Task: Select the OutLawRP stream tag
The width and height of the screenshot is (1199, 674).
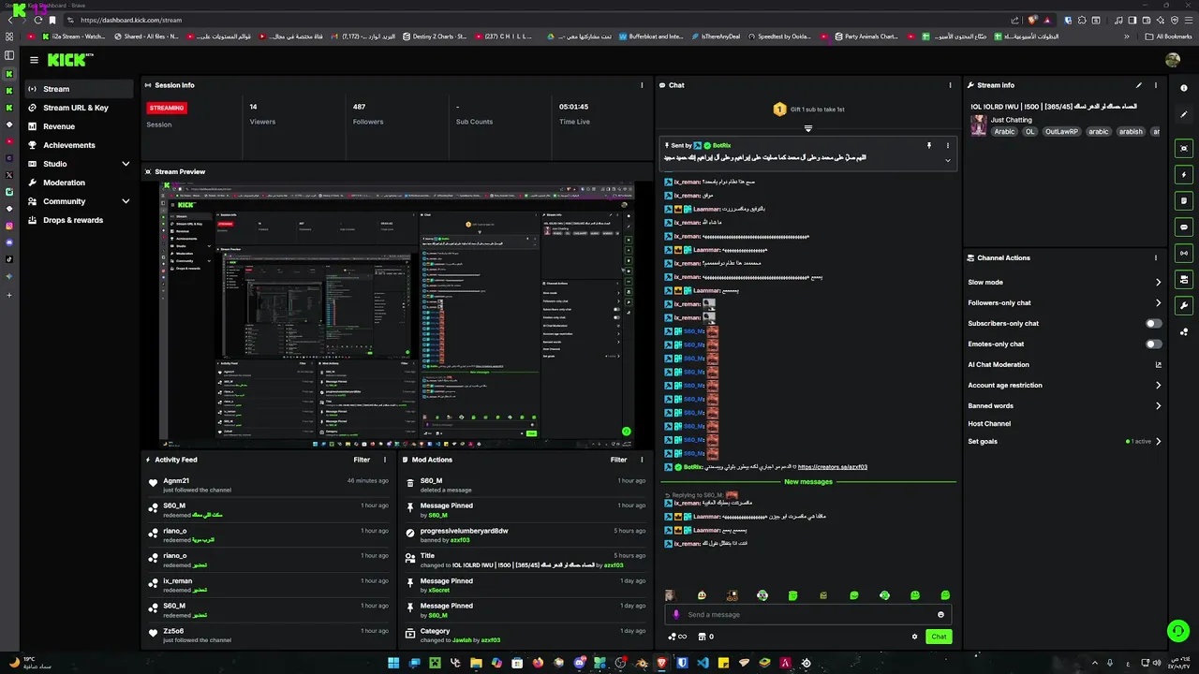Action: 1061,132
